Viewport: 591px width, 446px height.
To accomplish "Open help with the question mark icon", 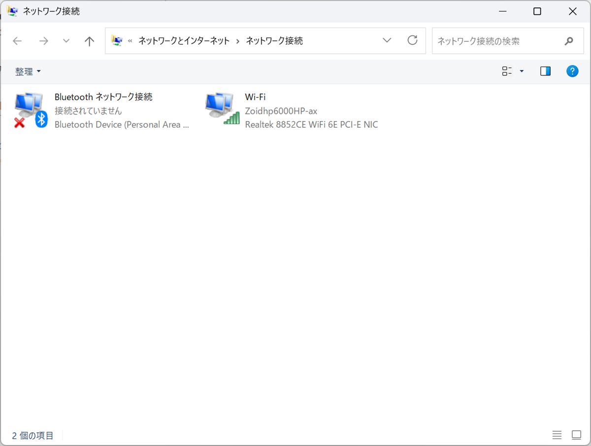I will coord(572,71).
